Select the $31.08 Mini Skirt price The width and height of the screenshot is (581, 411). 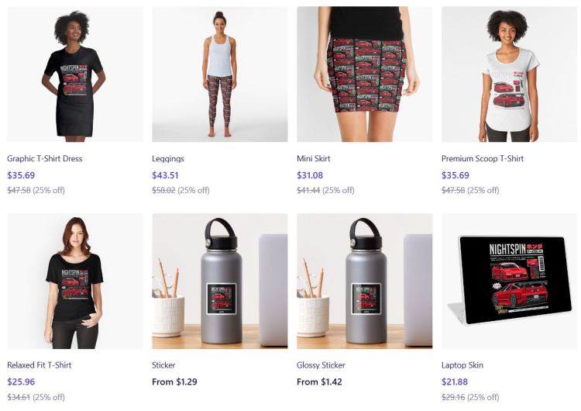tap(310, 175)
